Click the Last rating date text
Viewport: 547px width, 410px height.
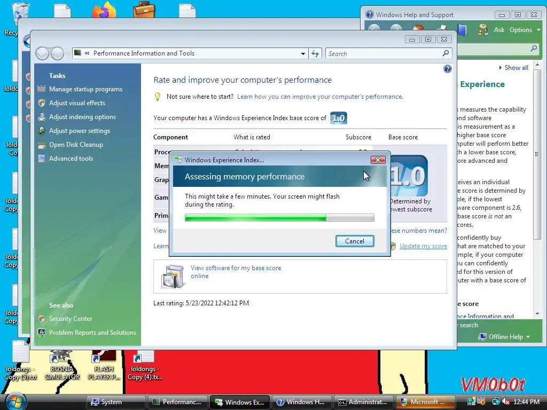point(201,303)
